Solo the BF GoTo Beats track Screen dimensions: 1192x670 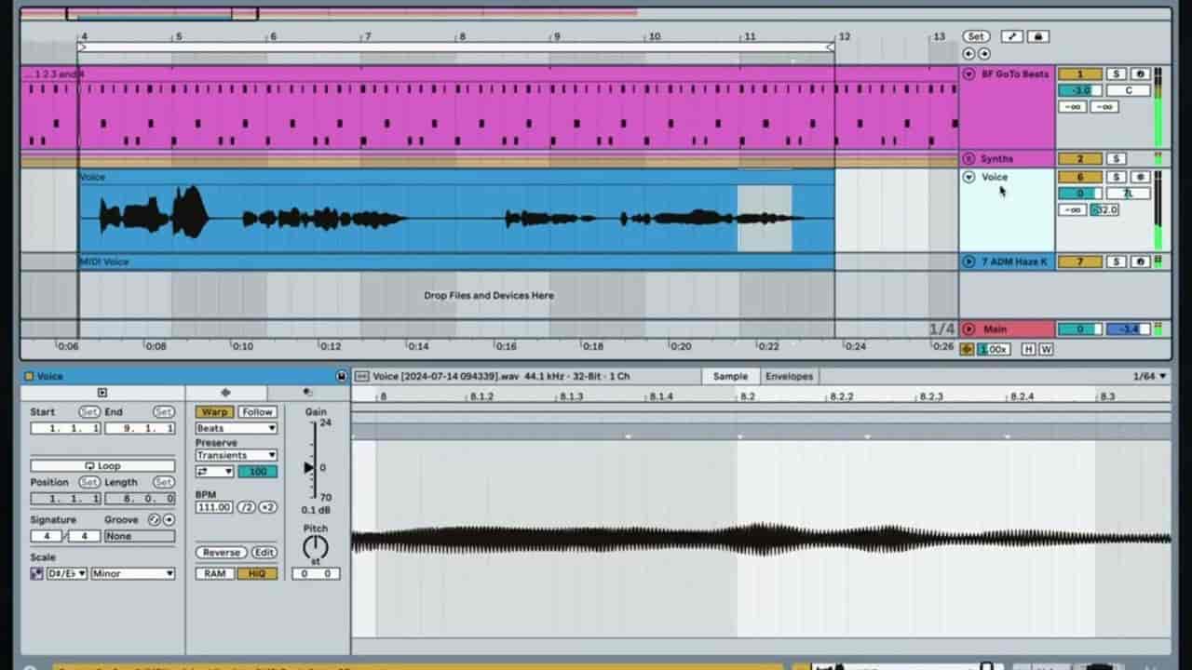coord(1117,74)
